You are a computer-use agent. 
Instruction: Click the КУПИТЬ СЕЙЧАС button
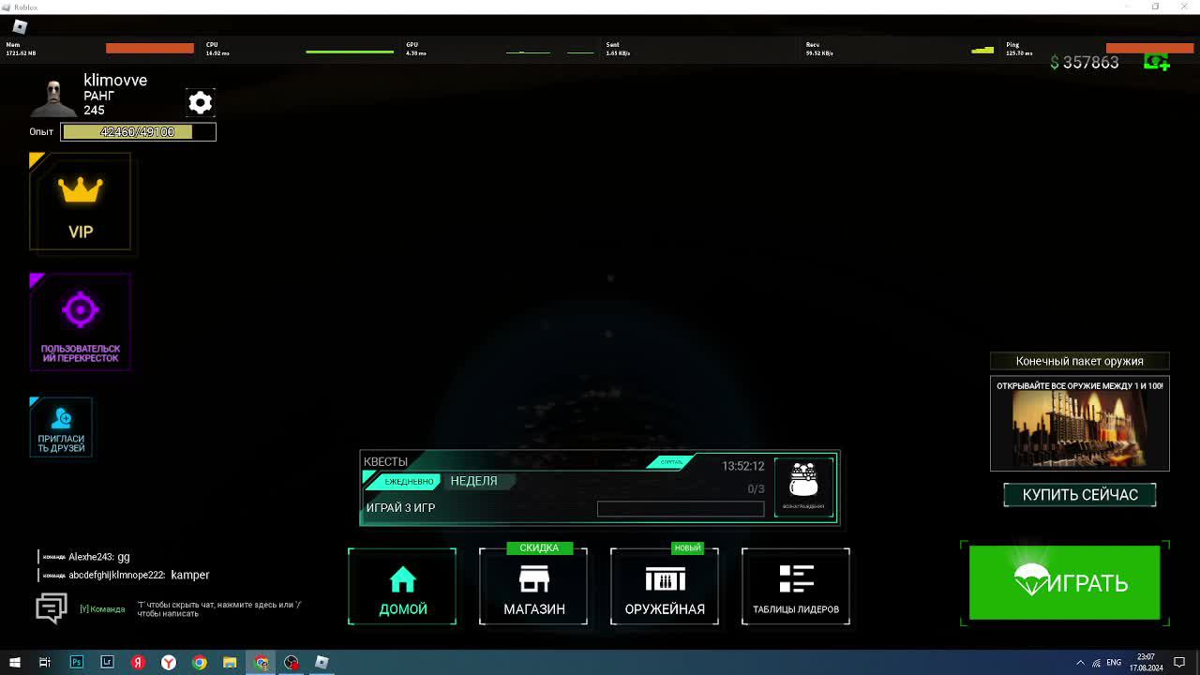[1080, 495]
